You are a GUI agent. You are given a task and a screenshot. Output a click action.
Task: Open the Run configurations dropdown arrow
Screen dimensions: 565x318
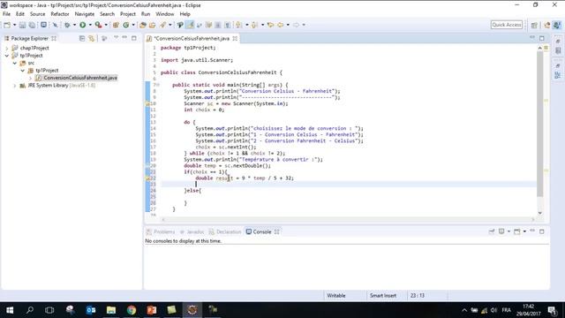90,25
